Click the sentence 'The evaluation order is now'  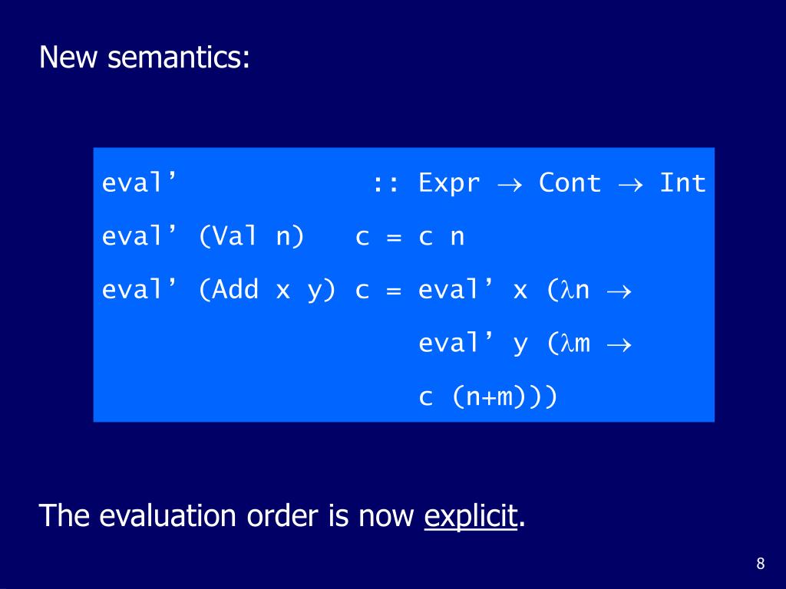(x=226, y=516)
